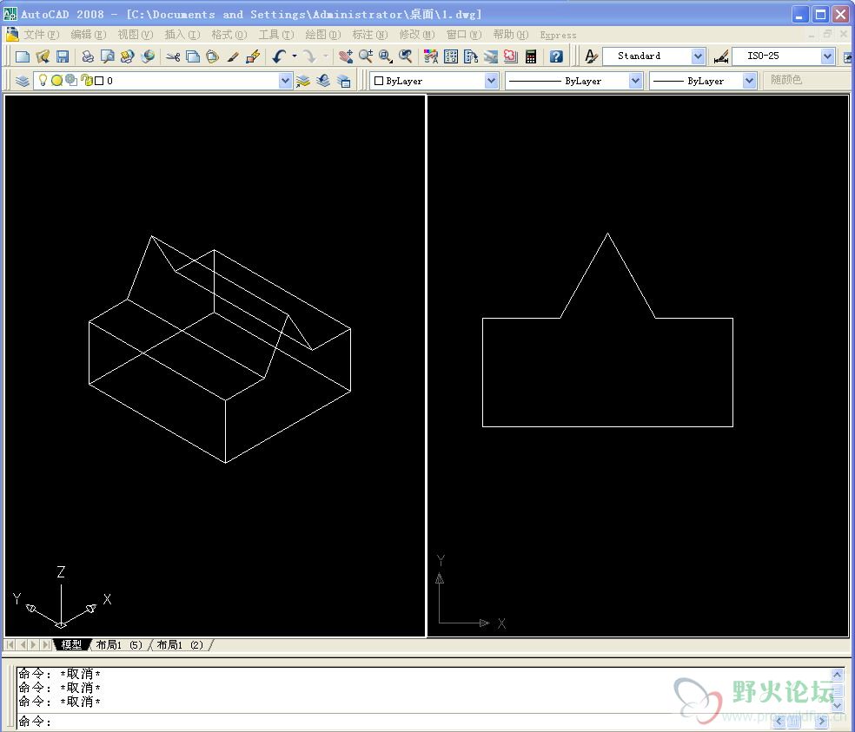855x732 pixels.
Task: Open the 工具(T) menu
Action: point(276,35)
